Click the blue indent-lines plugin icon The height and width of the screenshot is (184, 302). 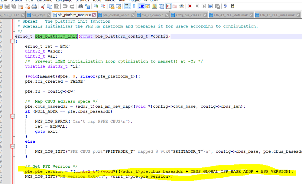226,6
